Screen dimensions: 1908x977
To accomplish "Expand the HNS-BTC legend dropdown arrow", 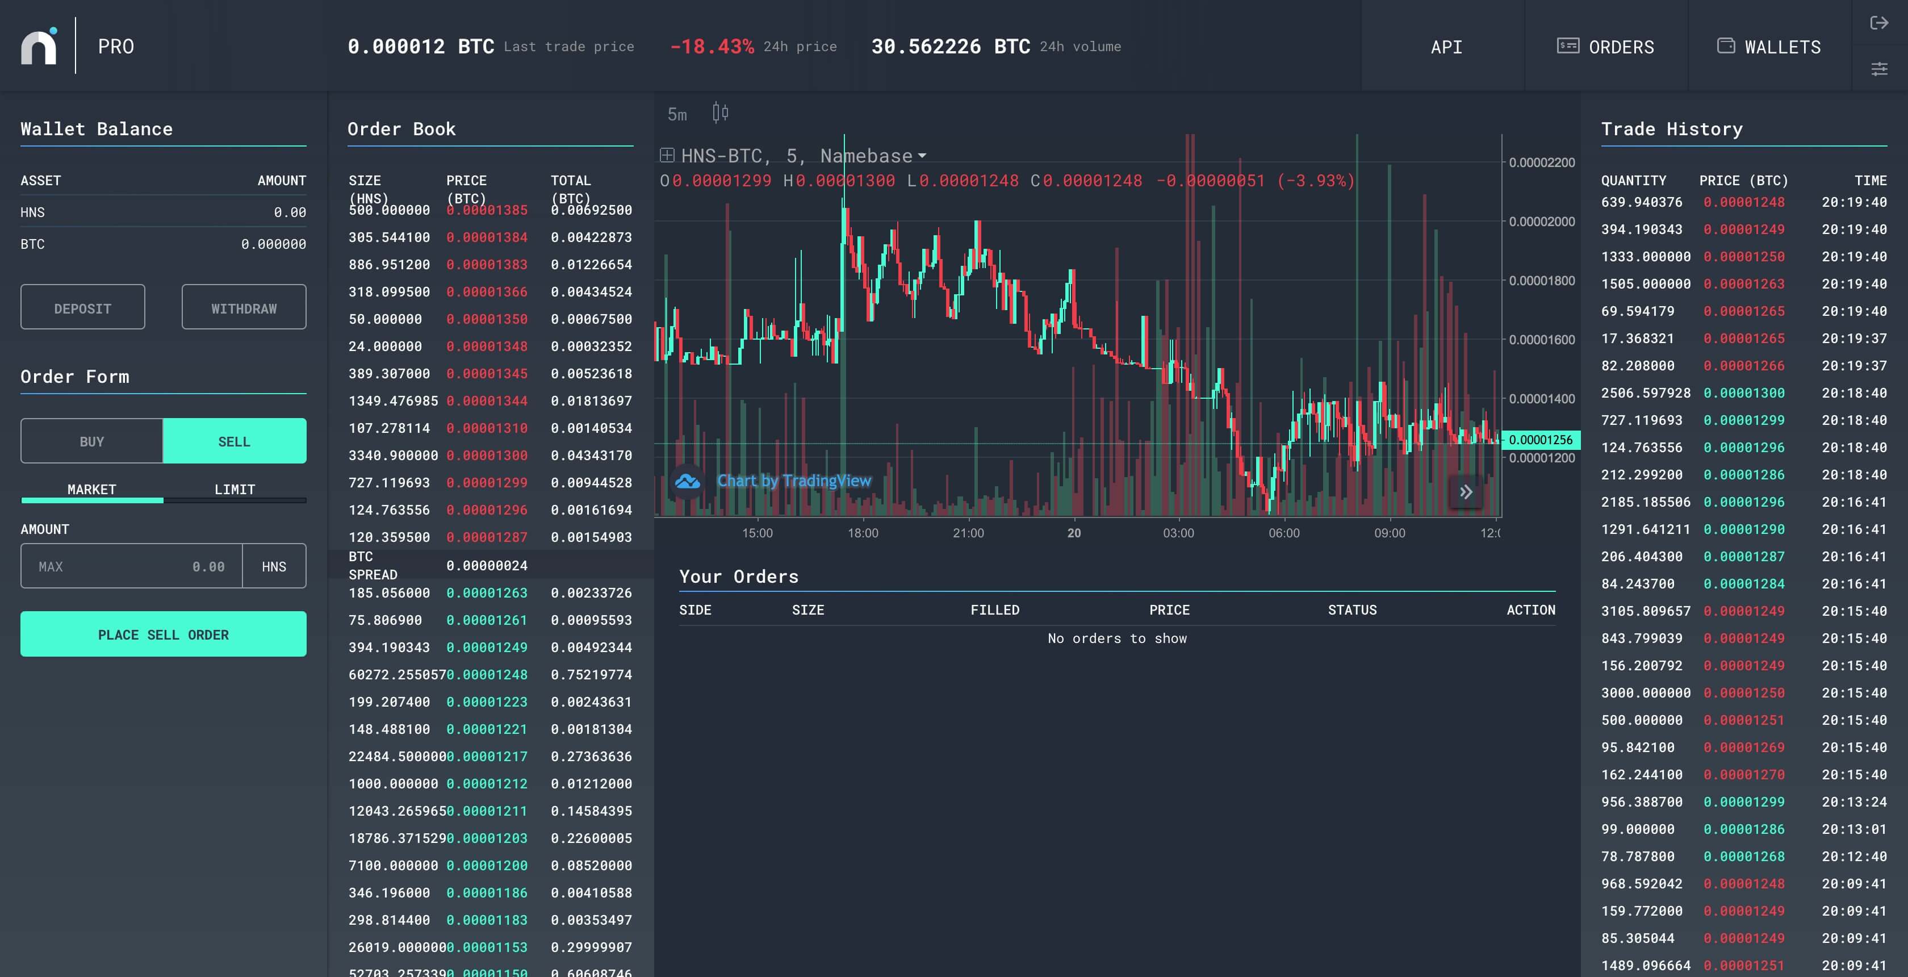I will point(922,156).
